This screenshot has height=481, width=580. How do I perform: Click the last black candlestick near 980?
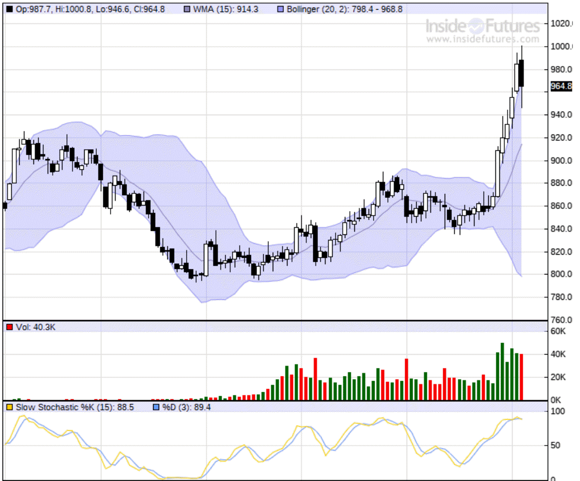click(522, 73)
